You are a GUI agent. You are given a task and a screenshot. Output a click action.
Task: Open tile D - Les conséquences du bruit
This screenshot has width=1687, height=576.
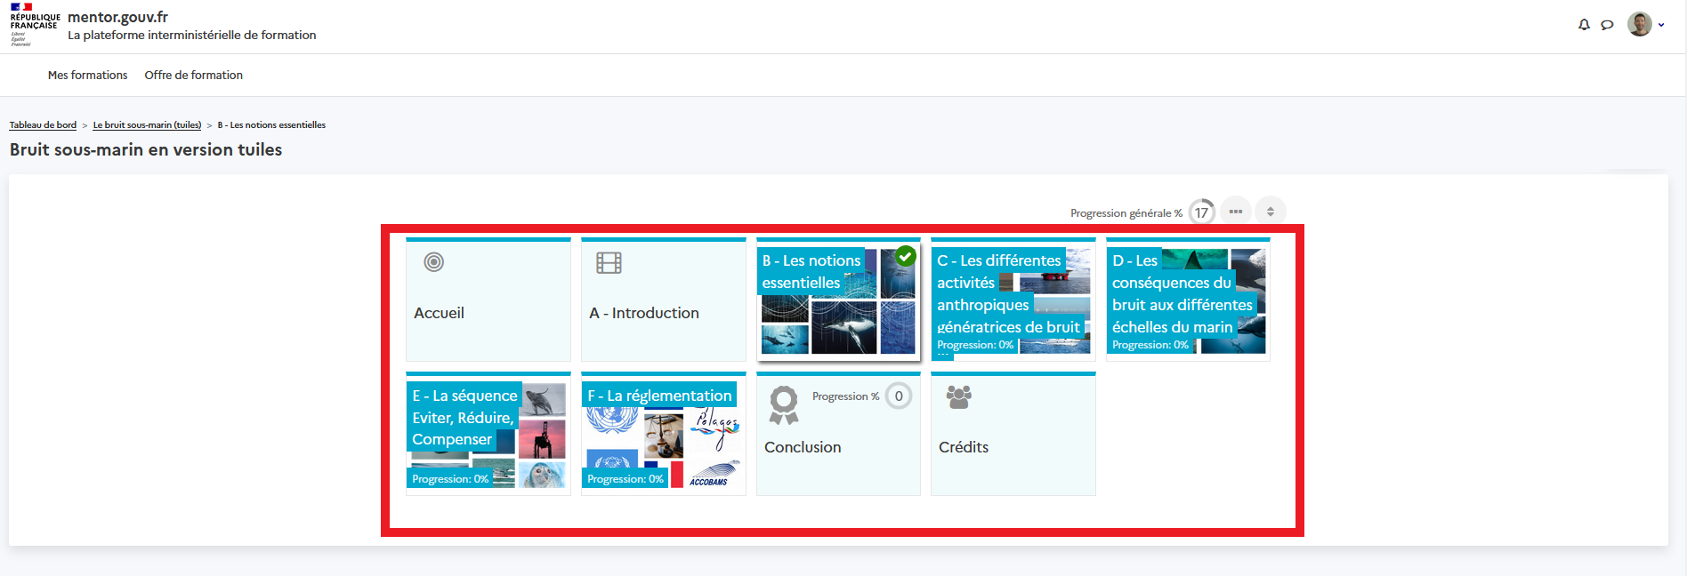point(1187,300)
